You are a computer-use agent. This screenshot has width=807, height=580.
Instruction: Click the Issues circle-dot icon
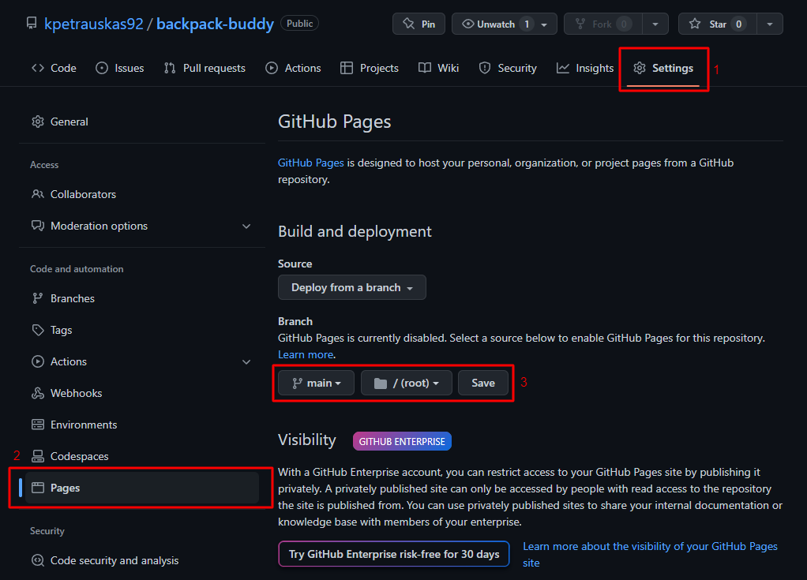coord(102,68)
